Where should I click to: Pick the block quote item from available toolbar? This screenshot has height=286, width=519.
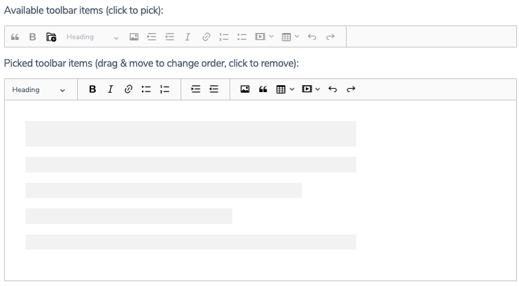tap(15, 37)
